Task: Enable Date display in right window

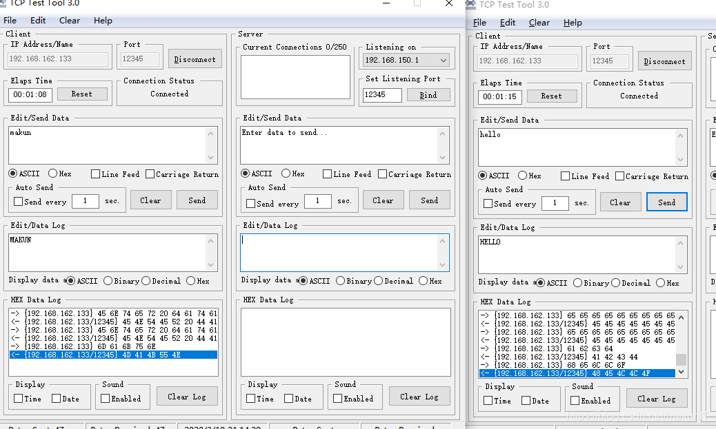Action: (535, 401)
